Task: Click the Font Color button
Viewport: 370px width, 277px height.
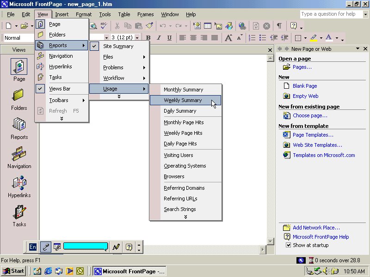Action: [x=329, y=38]
